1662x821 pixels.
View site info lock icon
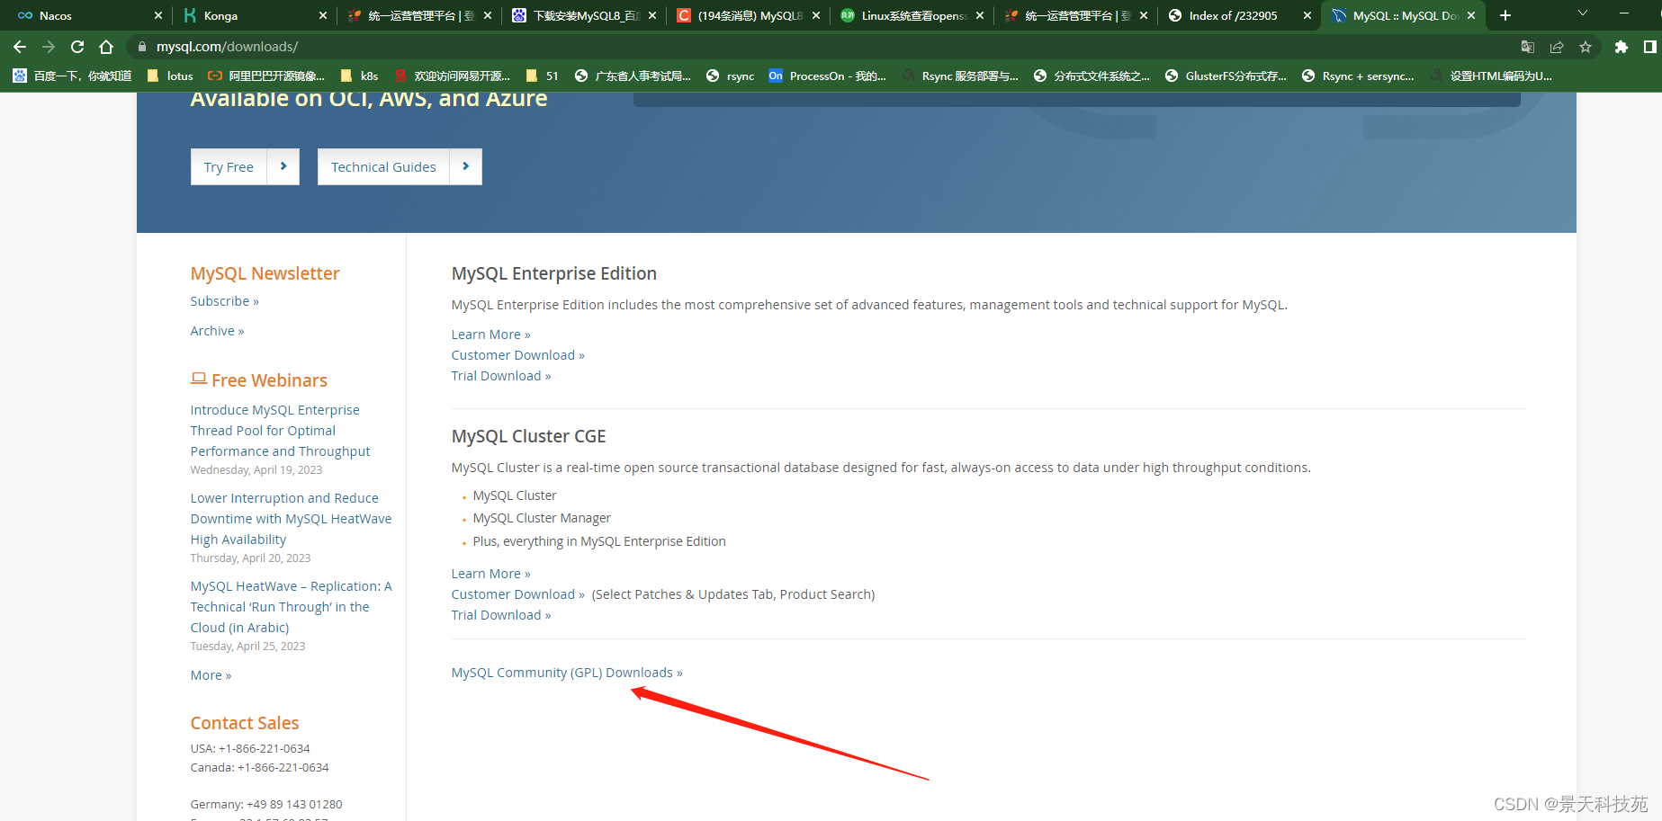[x=142, y=47]
